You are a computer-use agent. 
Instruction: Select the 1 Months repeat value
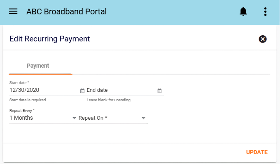[x=21, y=118]
